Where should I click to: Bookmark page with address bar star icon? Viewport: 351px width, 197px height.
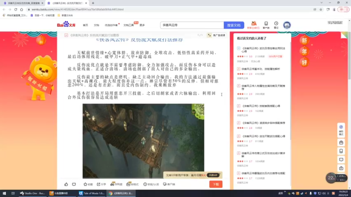321,9
